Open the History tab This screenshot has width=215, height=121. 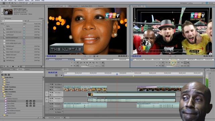coord(28,69)
